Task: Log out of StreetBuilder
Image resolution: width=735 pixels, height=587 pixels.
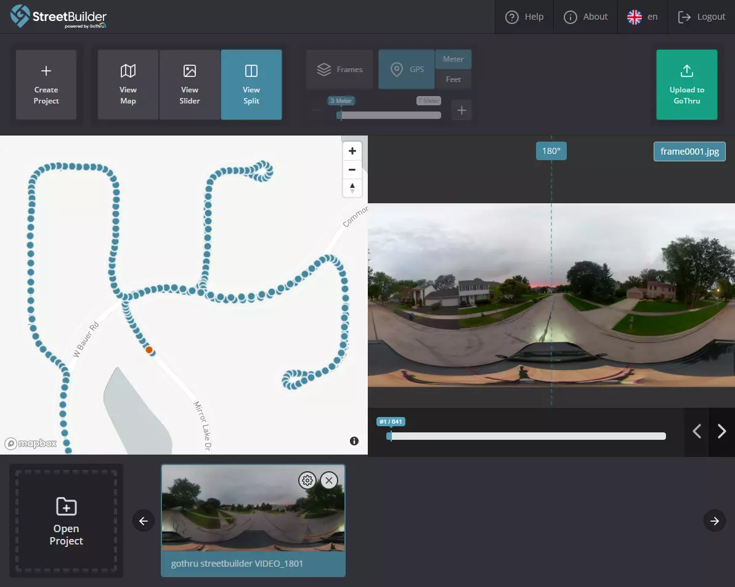Action: point(701,17)
